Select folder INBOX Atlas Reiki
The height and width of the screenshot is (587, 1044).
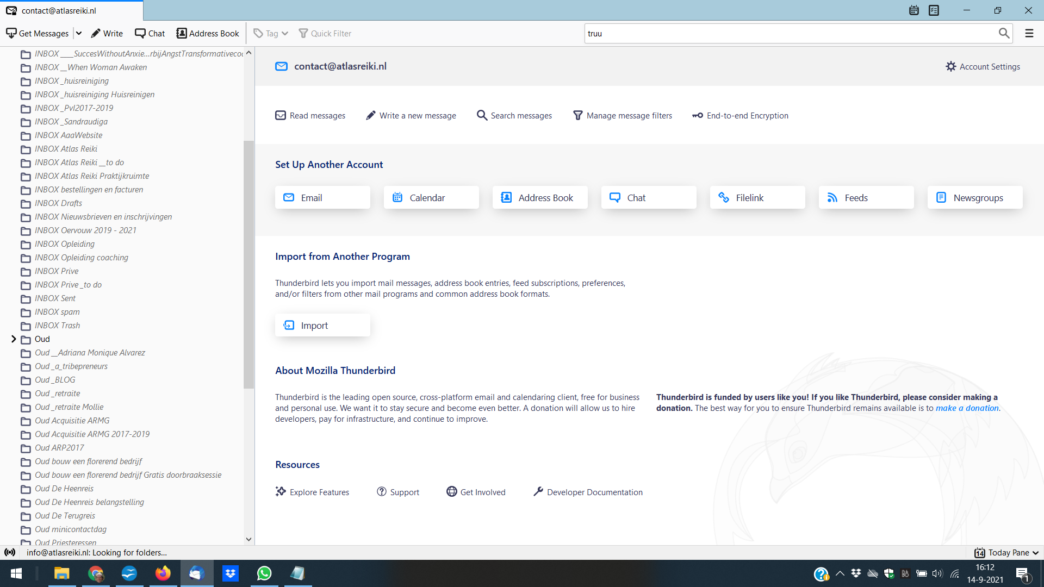pos(66,149)
